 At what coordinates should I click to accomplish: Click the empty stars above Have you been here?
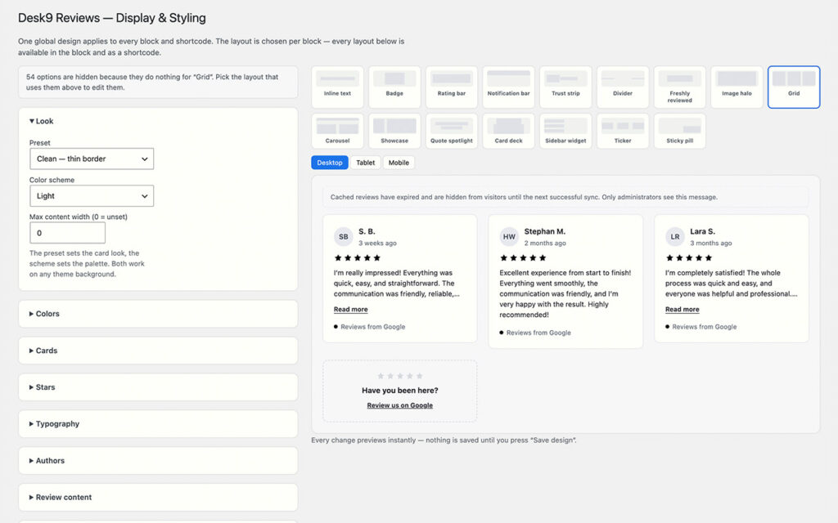pos(399,376)
